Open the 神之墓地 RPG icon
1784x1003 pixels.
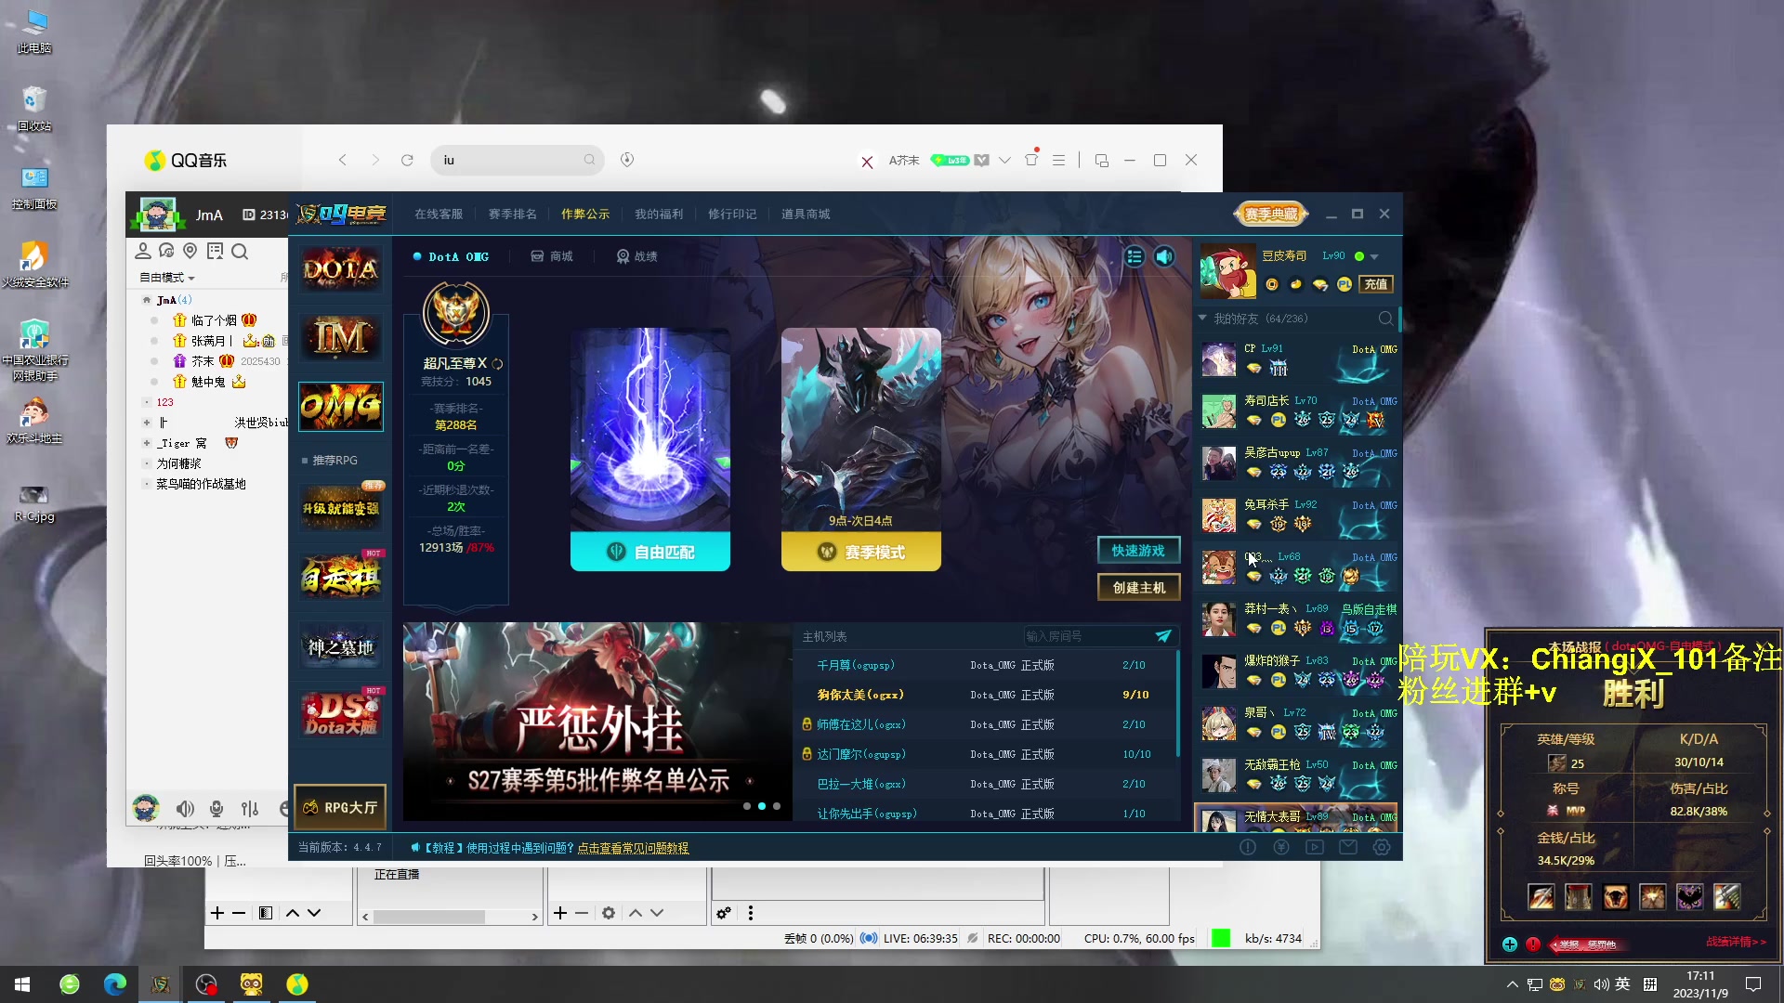(x=340, y=646)
